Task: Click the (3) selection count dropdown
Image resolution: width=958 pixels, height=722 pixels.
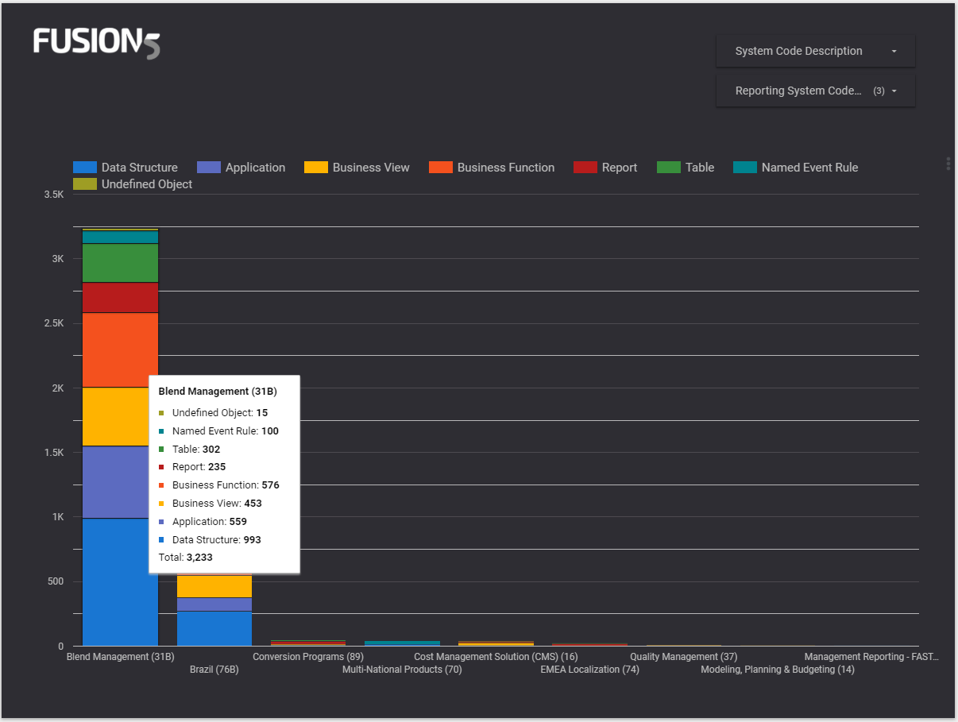Action: (881, 90)
